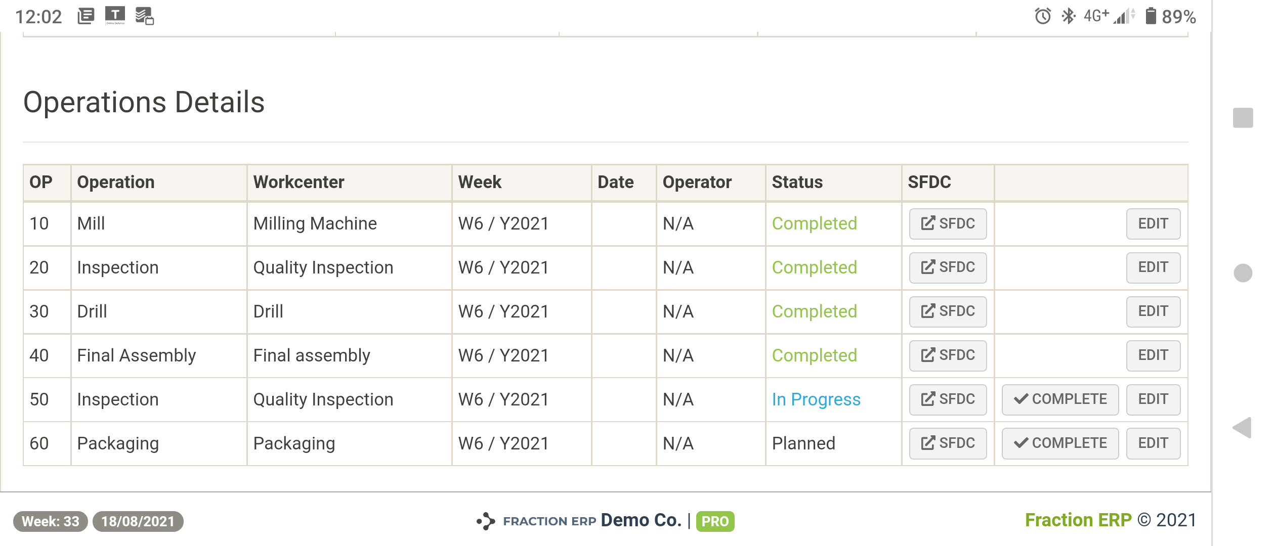The image size is (1275, 546).
Task: Edit the Mill operation row
Action: pos(1153,223)
